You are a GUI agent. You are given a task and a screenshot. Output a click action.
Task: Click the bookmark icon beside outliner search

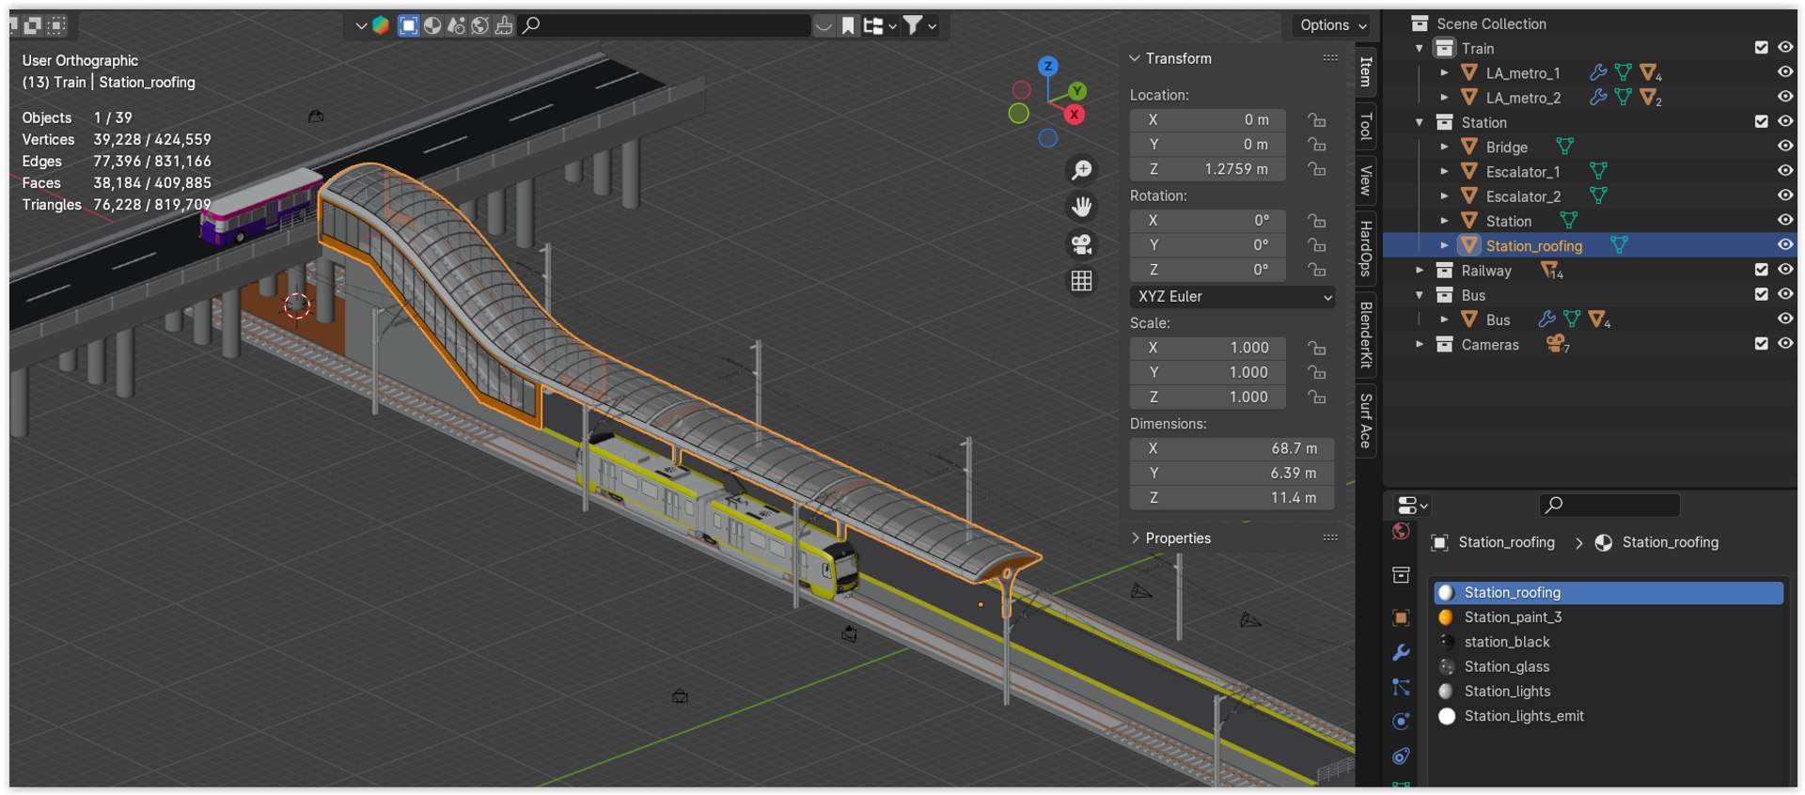848,25
